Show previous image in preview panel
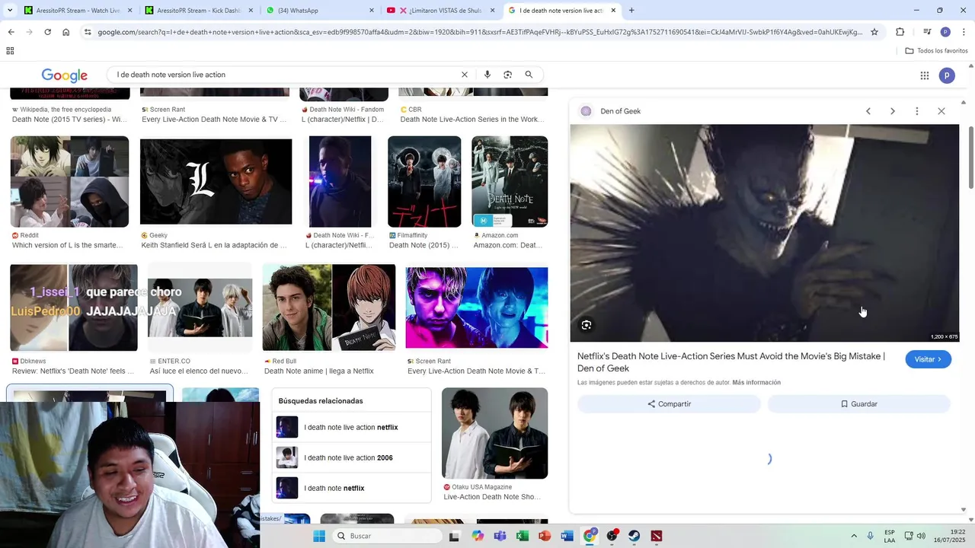Viewport: 975px width, 548px height. tap(868, 111)
